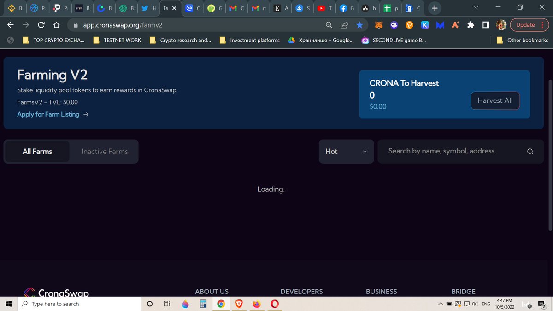
Task: Open the tab search chevron in title bar
Action: 476,8
